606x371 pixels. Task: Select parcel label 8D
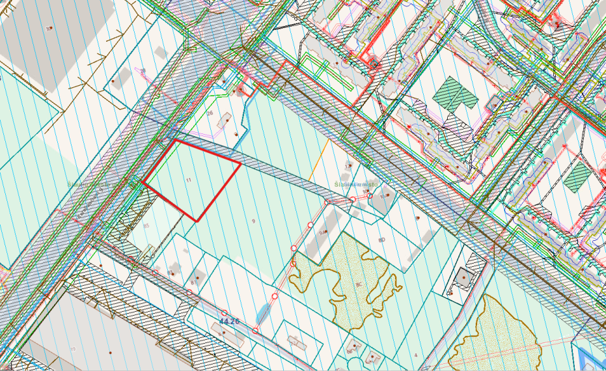click(382, 240)
